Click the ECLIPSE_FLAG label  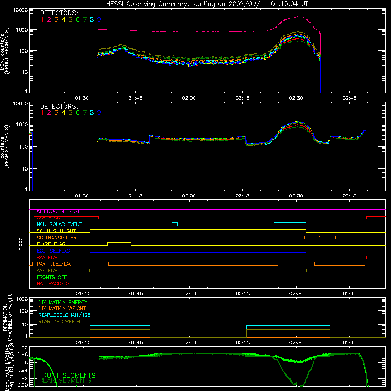tap(53, 251)
